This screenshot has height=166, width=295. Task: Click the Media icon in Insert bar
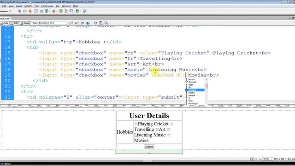54,11
